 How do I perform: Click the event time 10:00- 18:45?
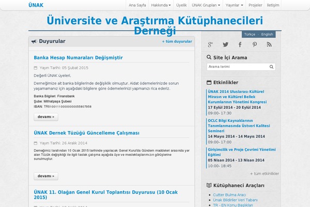pyautogui.click(x=220, y=166)
